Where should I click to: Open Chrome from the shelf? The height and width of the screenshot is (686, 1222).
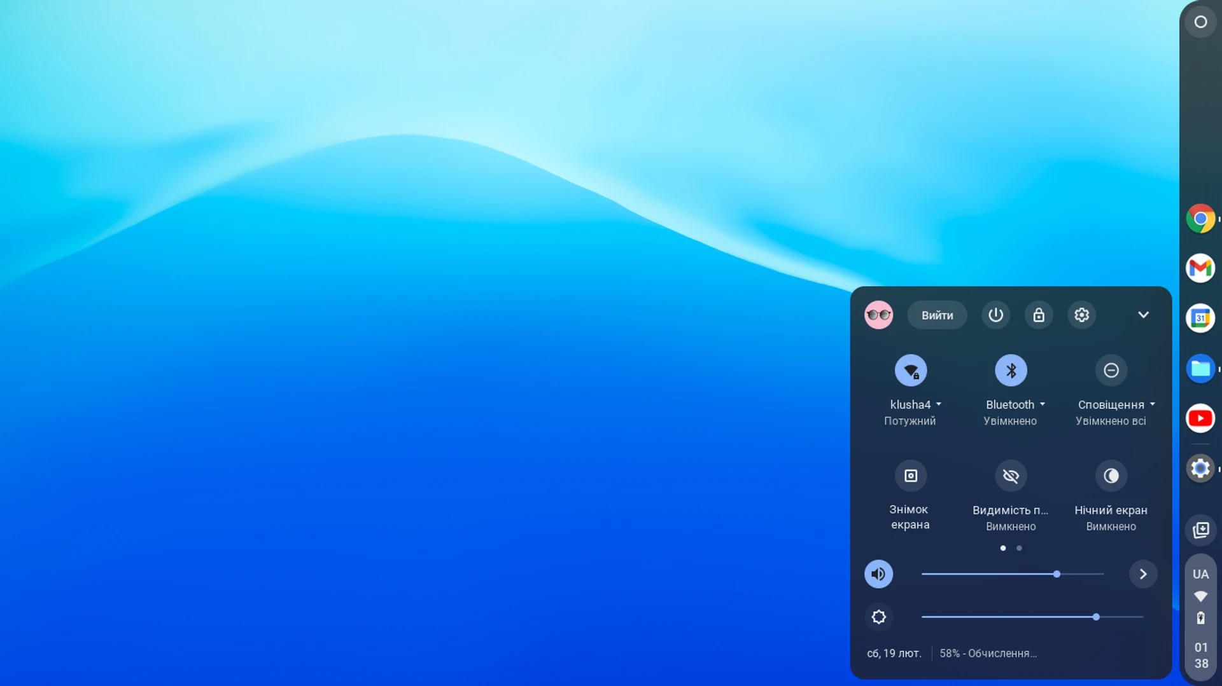[1200, 218]
